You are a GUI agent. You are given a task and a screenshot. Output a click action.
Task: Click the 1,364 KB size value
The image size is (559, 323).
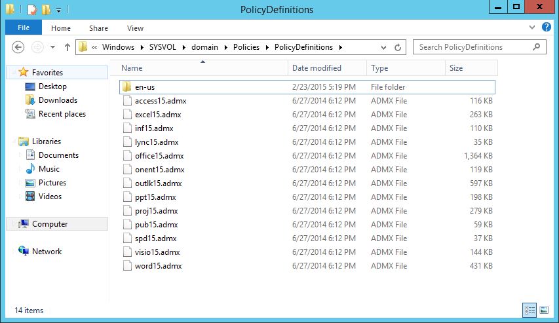tap(478, 156)
